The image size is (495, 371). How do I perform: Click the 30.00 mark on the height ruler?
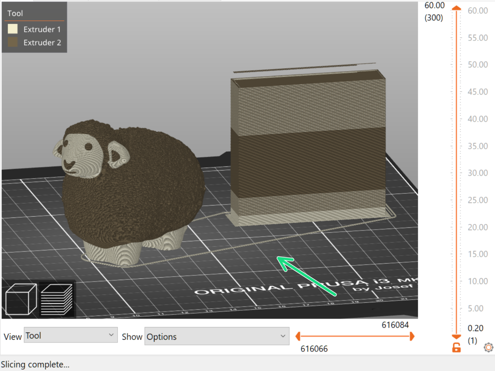pyautogui.click(x=477, y=173)
